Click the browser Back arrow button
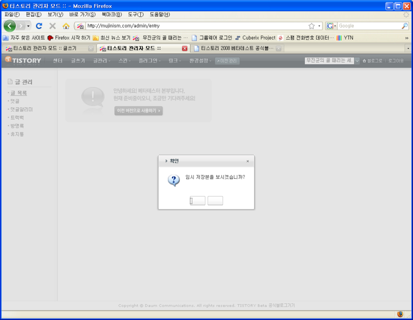The image size is (413, 320). pyautogui.click(x=10, y=26)
